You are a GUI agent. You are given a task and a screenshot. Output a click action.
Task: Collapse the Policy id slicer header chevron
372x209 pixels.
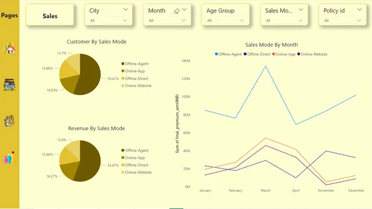point(359,10)
